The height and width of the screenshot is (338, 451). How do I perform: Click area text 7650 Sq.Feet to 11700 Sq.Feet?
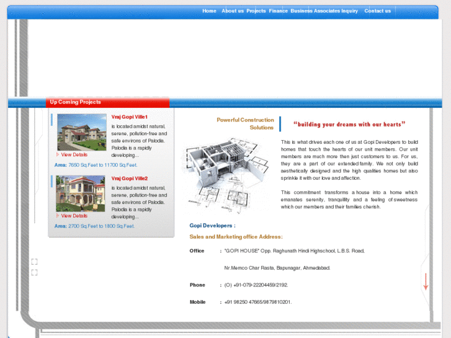pos(103,165)
